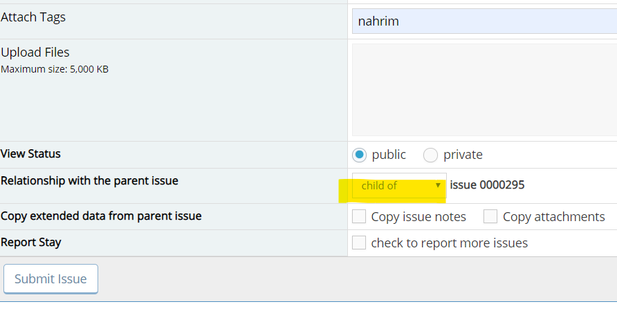Click the View Status label
The image size is (617, 322).
[x=31, y=153]
